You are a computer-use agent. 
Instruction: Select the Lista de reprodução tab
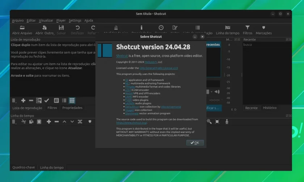pyautogui.click(x=27, y=108)
